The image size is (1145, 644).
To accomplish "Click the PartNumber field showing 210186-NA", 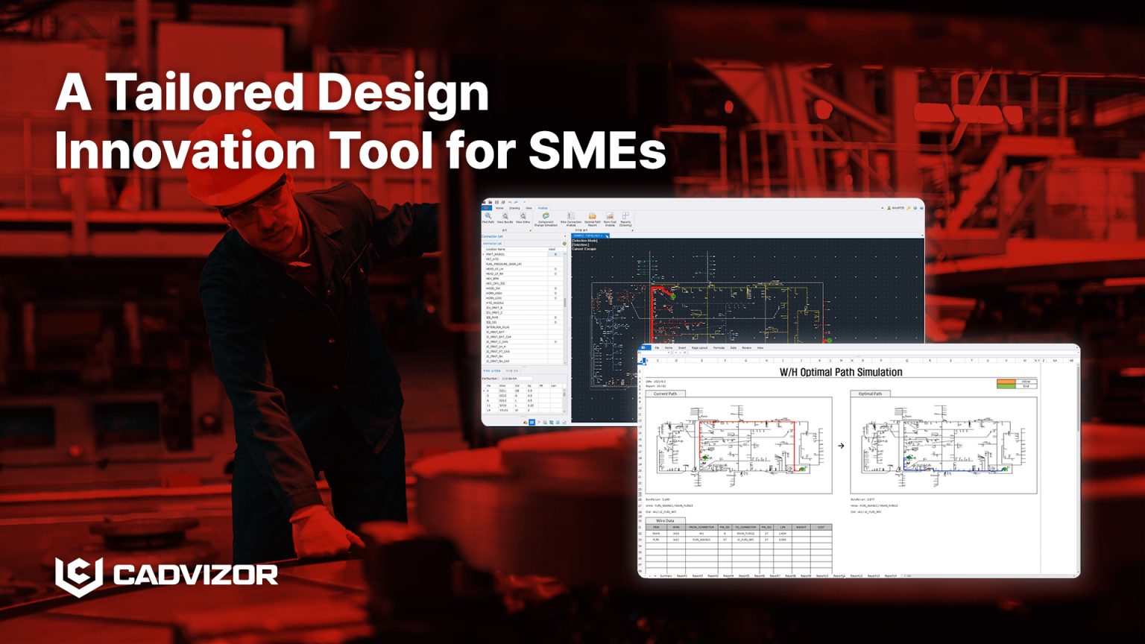I will (517, 378).
